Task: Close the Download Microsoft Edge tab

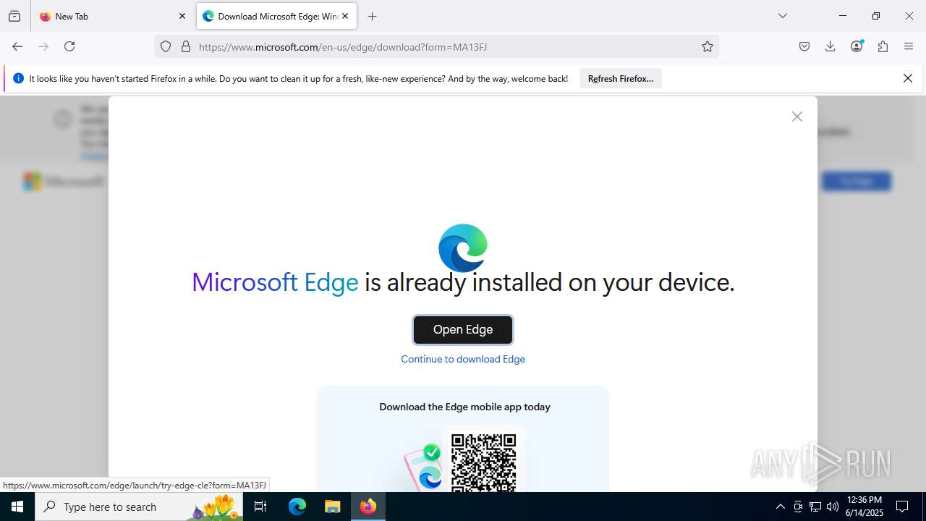Action: tap(345, 16)
